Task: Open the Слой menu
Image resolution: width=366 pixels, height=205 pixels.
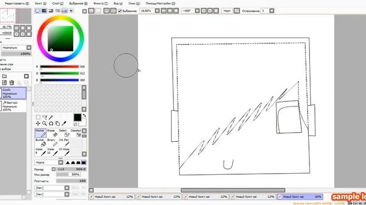Action: tap(58, 3)
